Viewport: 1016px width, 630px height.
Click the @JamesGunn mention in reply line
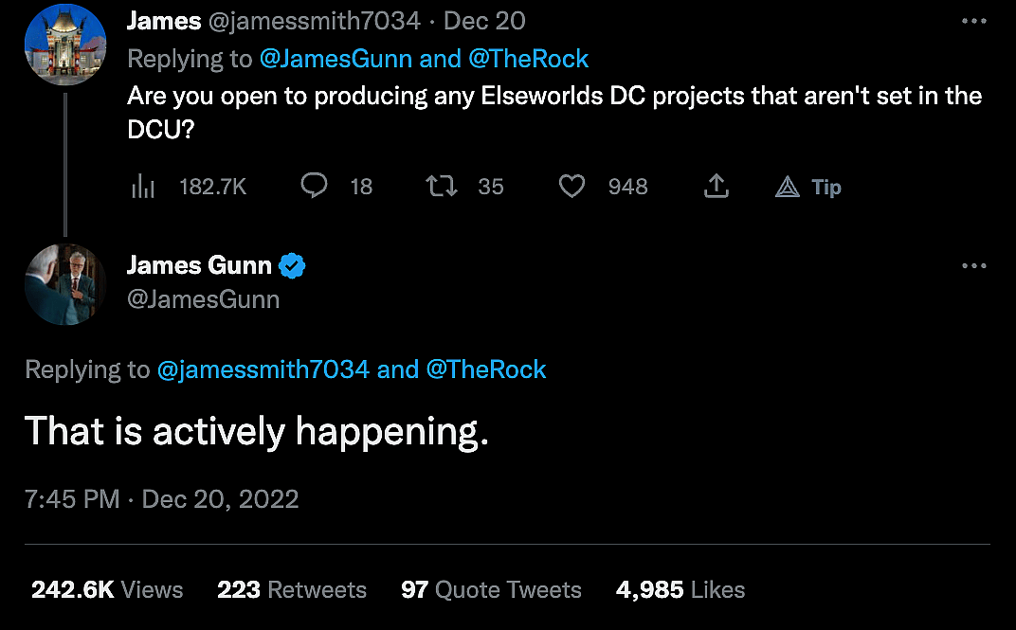pyautogui.click(x=335, y=59)
